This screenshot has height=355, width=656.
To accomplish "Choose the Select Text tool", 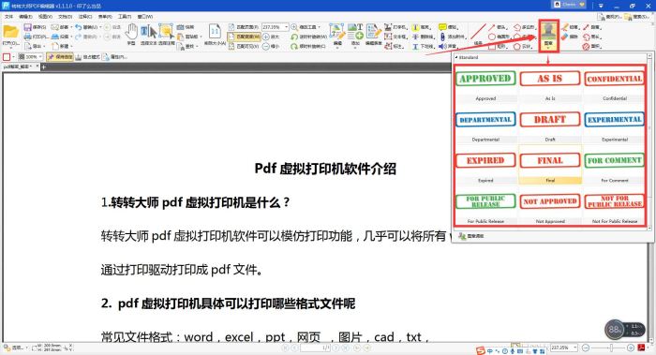I will click(x=148, y=35).
